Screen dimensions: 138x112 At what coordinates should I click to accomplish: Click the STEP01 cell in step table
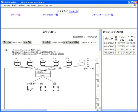(122, 43)
